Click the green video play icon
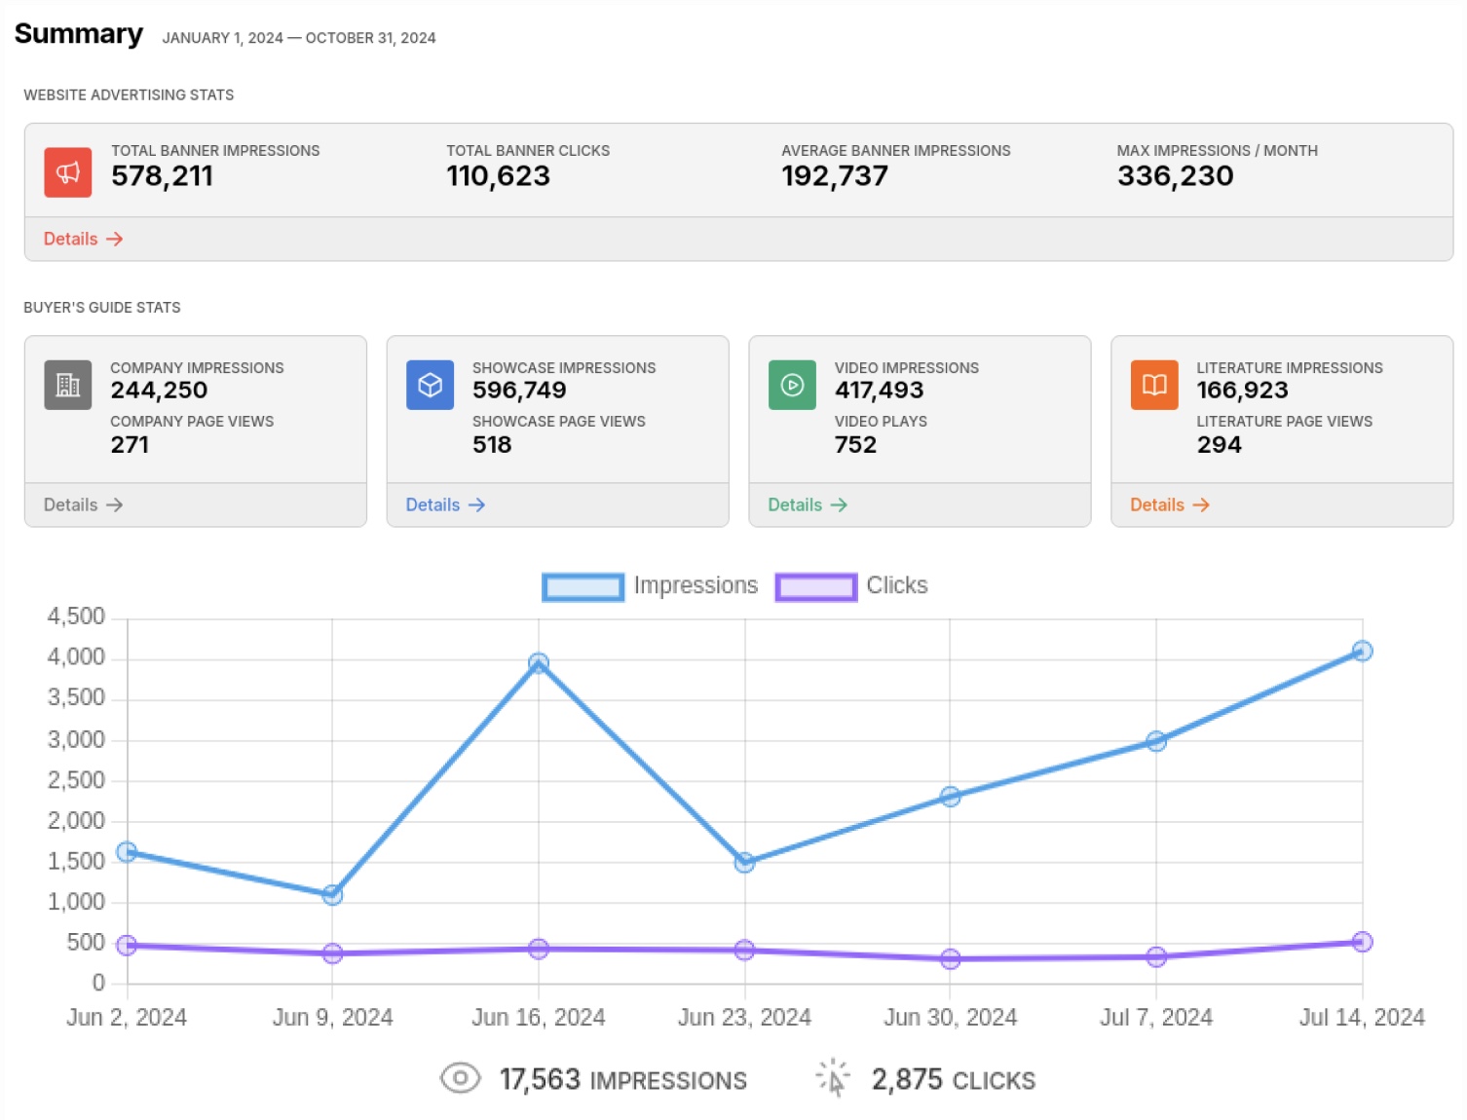Viewport: 1467px width, 1120px height. (x=791, y=385)
